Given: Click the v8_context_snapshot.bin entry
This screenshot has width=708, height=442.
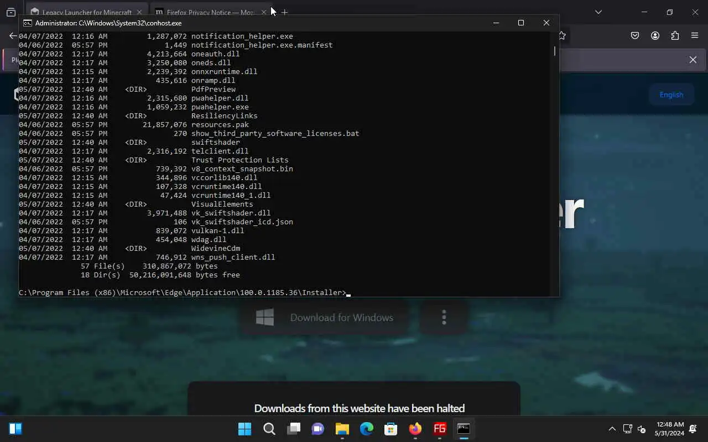Looking at the screenshot, I should click(242, 169).
